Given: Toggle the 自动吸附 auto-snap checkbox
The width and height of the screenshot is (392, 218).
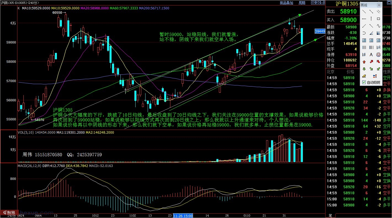Looking at the screenshot, I should [x=364, y=82].
